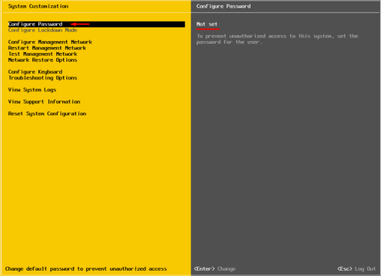Image resolution: width=381 pixels, height=276 pixels.
Task: Click the unauthorized access description text
Action: 277,39
